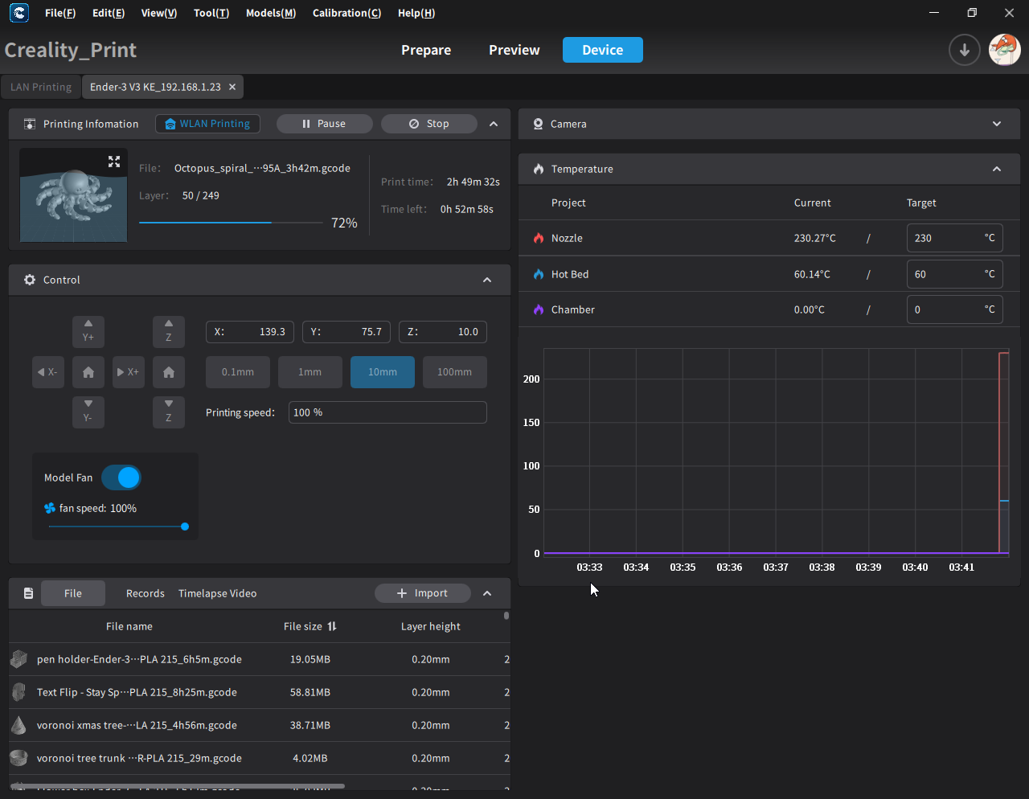Screen dimensions: 1029x799
Task: Collapse the File list panel
Action: [x=487, y=593]
